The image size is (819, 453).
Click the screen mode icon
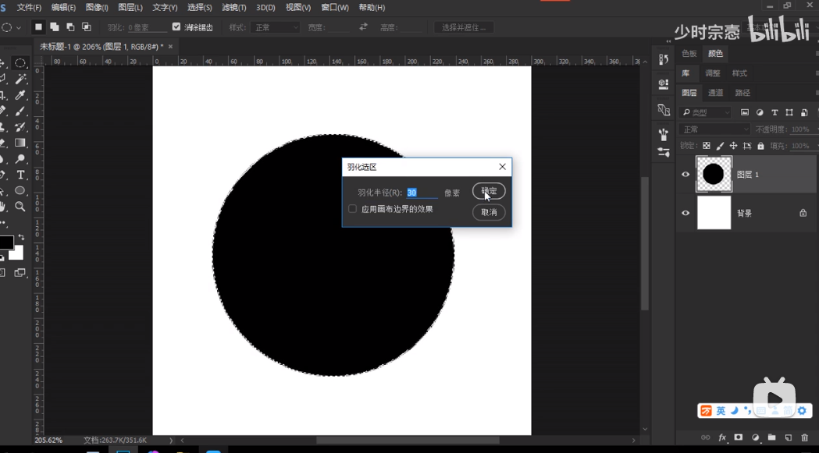click(x=20, y=272)
